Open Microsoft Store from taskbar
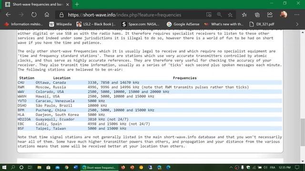Image resolution: width=305 pixels, height=171 pixels. (49, 167)
